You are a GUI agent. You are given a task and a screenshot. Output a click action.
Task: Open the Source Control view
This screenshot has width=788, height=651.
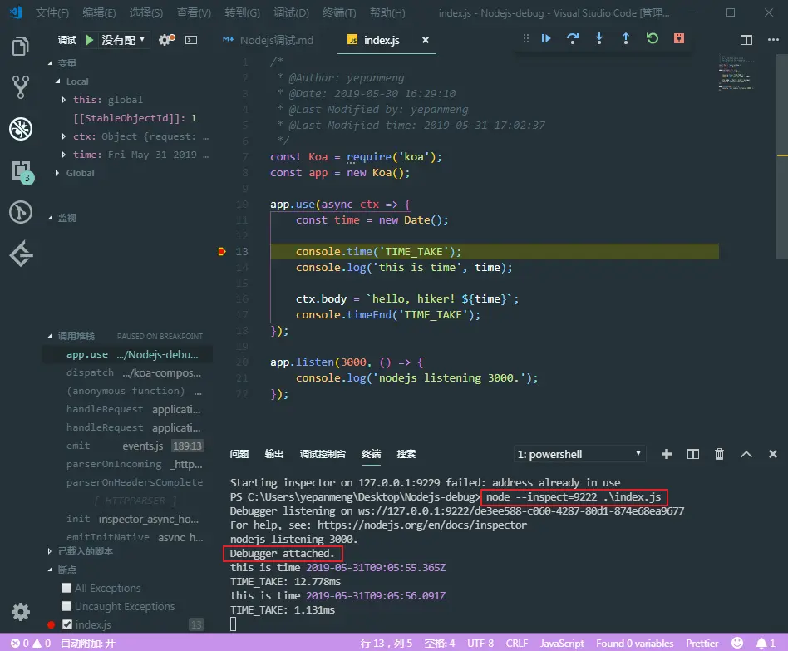20,87
